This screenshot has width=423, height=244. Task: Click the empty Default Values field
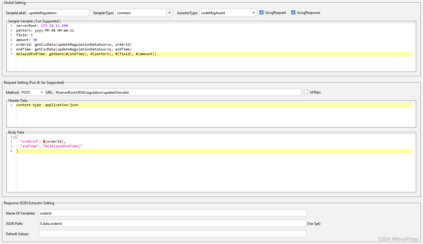pos(173,234)
